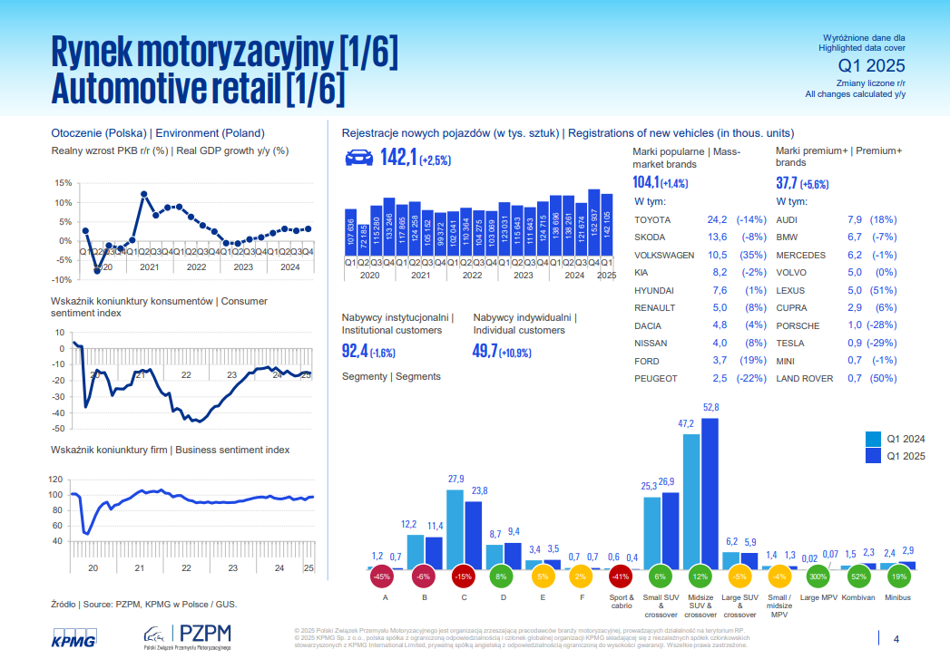The image size is (950, 659).
Task: Click the registrations bar labelled 142 105
Action: click(607, 225)
